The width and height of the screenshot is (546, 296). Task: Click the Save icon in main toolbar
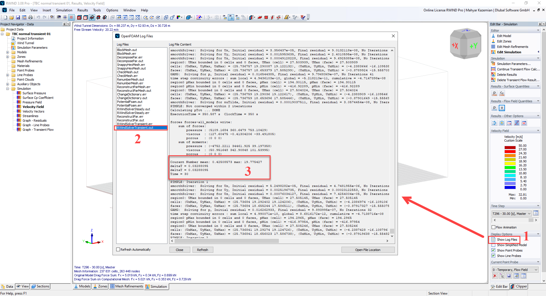point(18,17)
